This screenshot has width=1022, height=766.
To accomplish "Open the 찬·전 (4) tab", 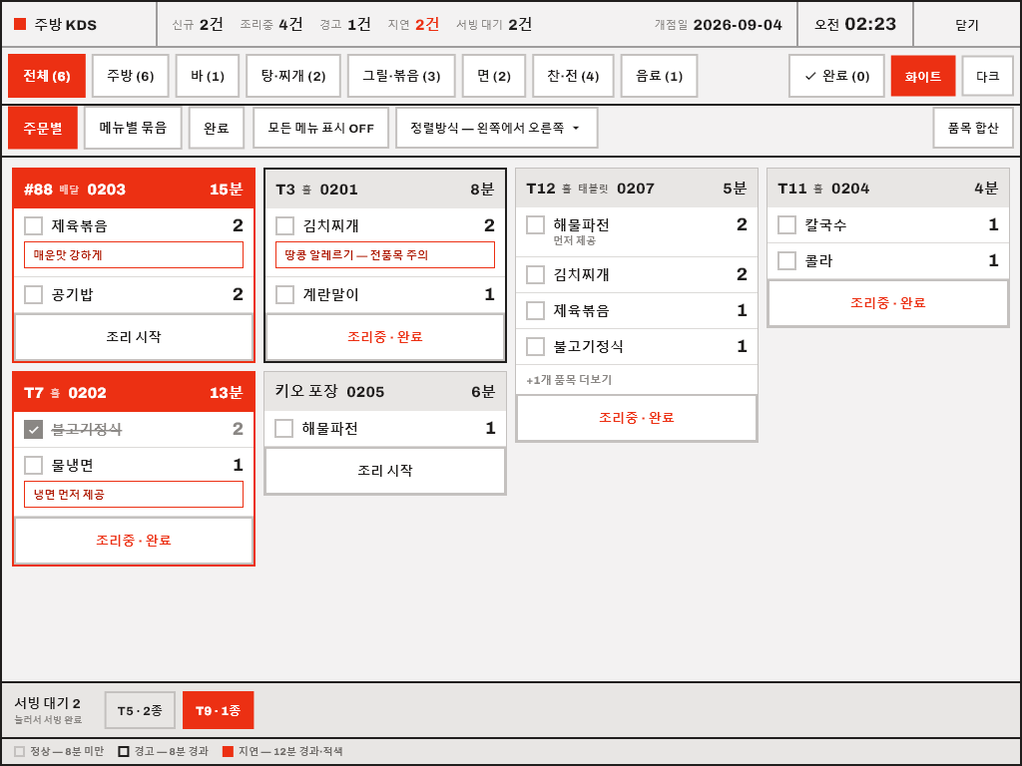I will point(574,76).
